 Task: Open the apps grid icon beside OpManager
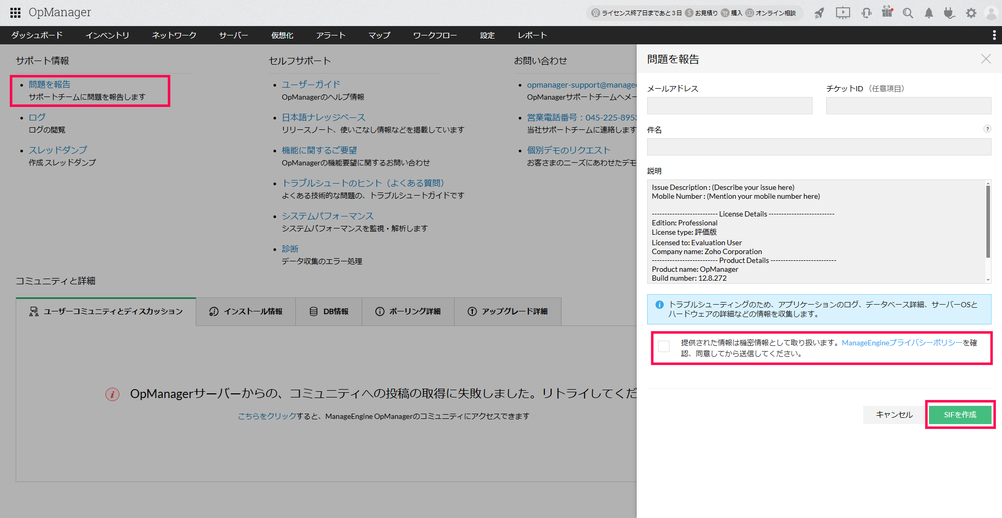coord(15,12)
